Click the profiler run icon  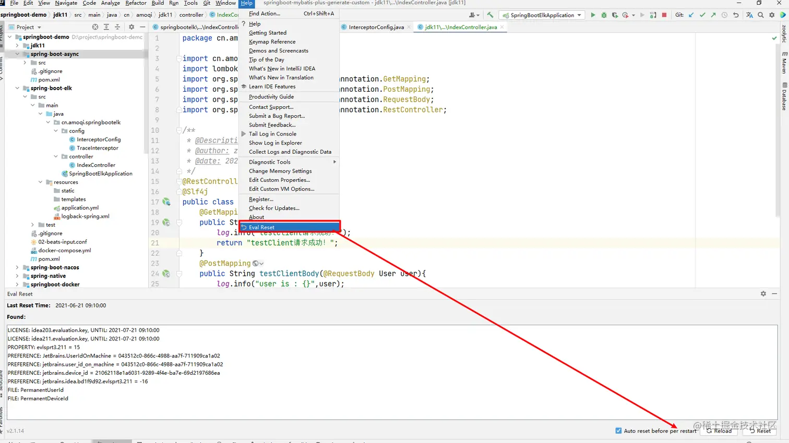[x=626, y=15]
